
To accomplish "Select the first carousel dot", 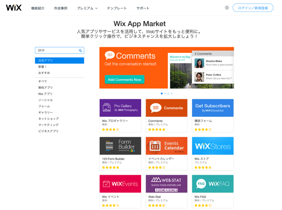I will (162, 94).
